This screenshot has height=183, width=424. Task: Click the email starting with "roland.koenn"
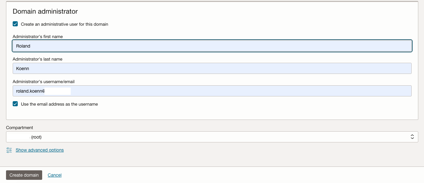[x=30, y=91]
